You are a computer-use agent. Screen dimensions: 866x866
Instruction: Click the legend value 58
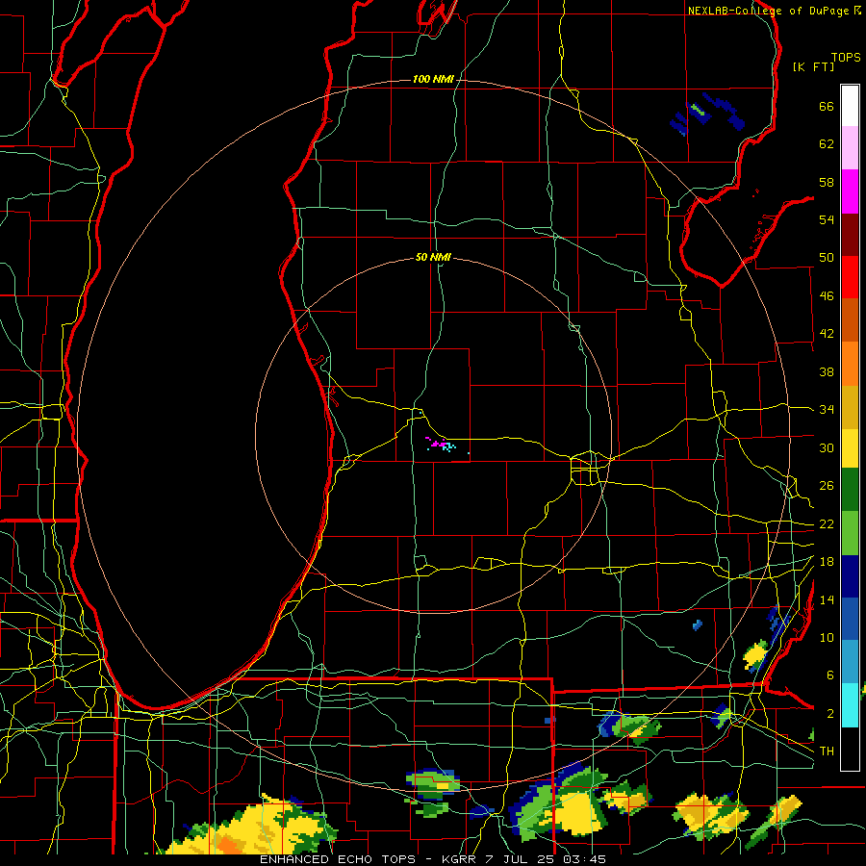tap(827, 182)
